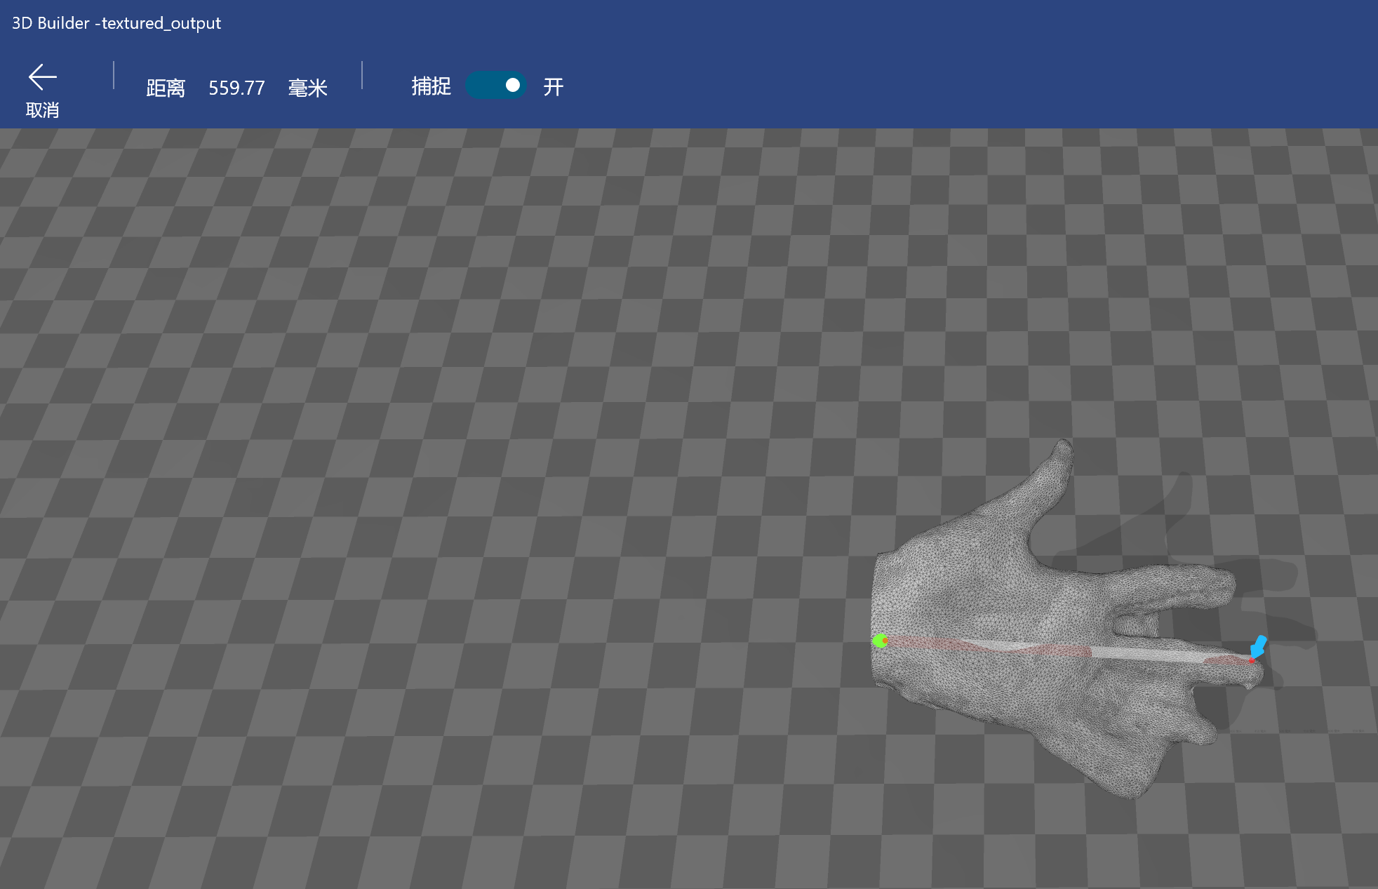Click the 3D Builder window title text
Image resolution: width=1378 pixels, height=889 pixels.
(116, 23)
